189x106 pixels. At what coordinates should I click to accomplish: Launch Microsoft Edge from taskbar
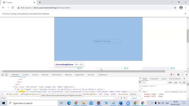tap(69, 103)
